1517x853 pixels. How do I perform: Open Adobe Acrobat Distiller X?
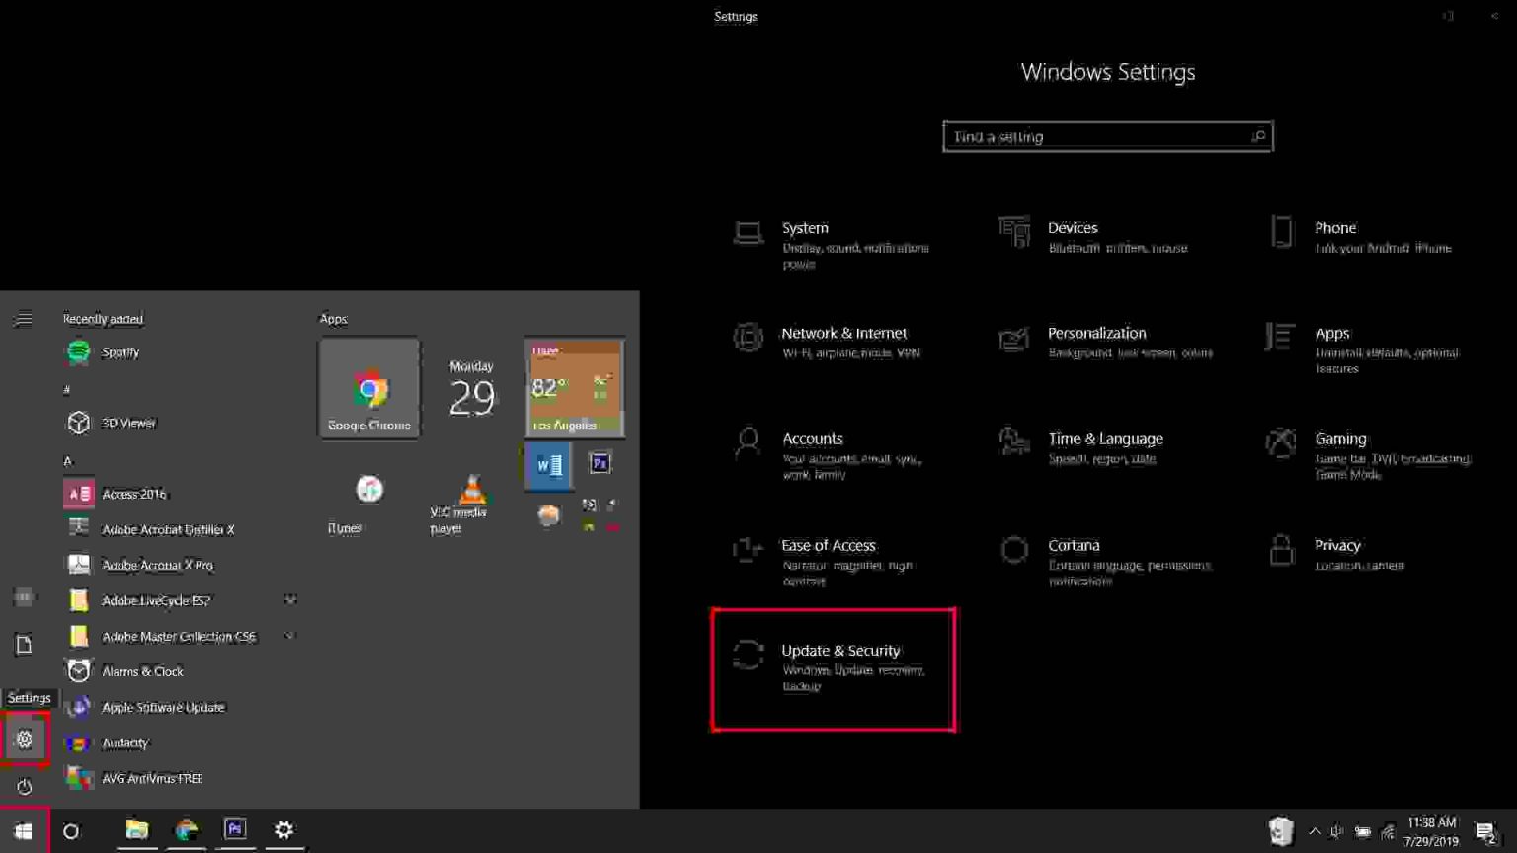[x=178, y=529]
